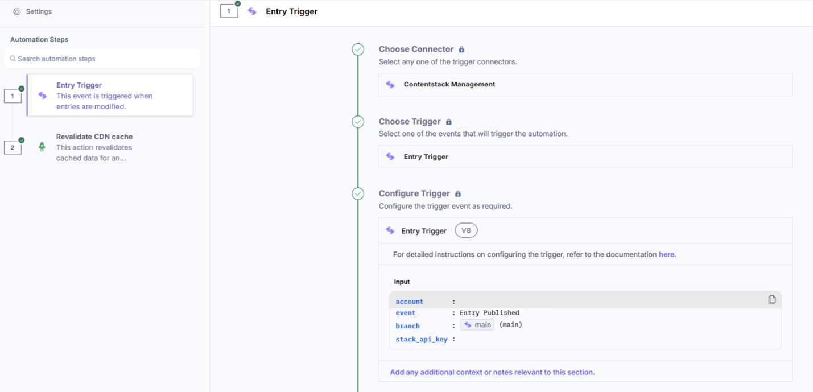Open the main branch chip selector
The height and width of the screenshot is (392, 813).
click(477, 325)
